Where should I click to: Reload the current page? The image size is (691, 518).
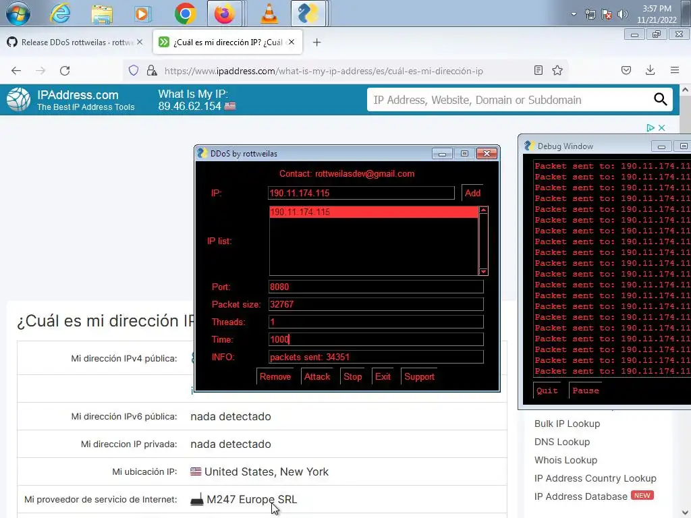[x=65, y=70]
